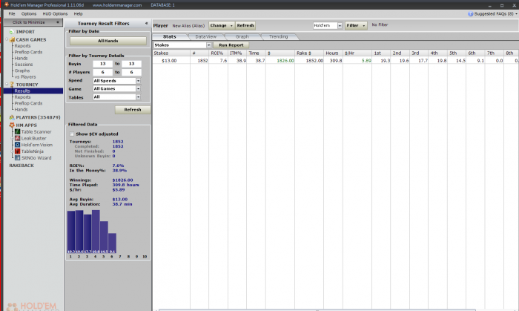Click first-place bar in finish distribution chart
The width and height of the screenshot is (519, 311).
coord(71,232)
